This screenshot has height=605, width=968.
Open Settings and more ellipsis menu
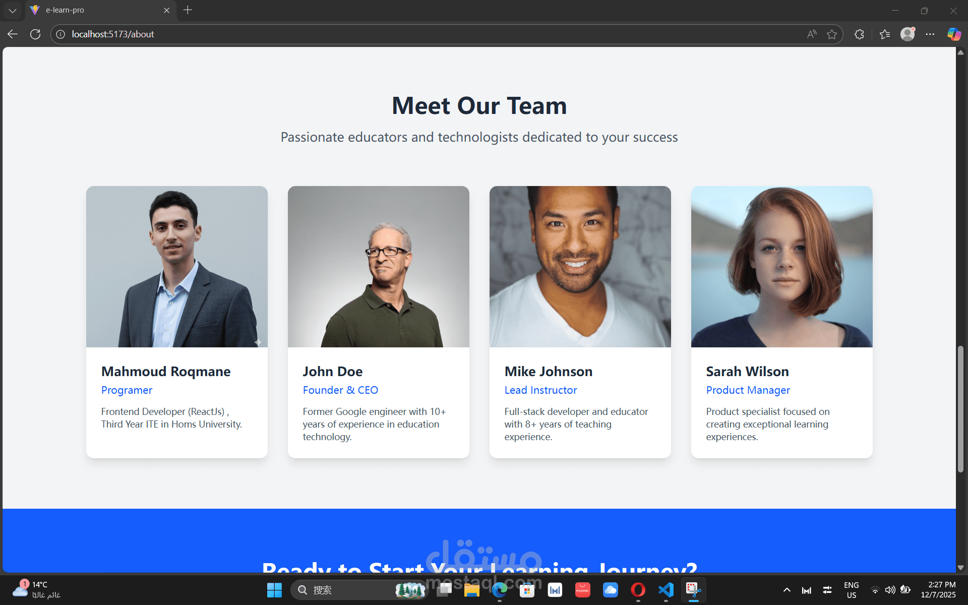click(930, 34)
